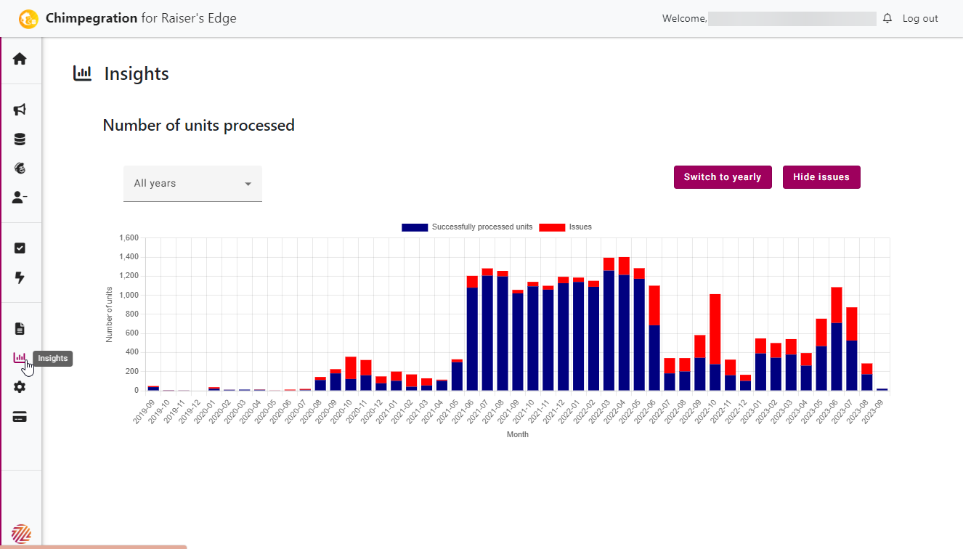Viewport: 963px width, 549px height.
Task: Open the checkmark tasks icon
Action: tap(20, 248)
